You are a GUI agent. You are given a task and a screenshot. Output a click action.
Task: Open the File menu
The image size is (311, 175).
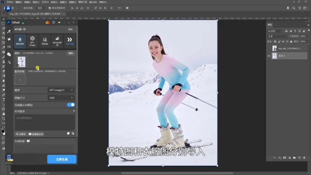(x=10, y=2)
